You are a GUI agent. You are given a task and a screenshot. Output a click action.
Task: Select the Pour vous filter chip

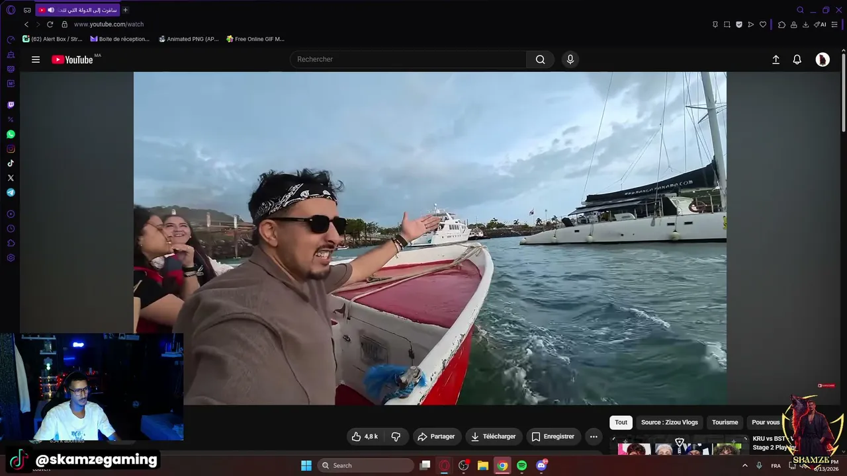(766, 422)
